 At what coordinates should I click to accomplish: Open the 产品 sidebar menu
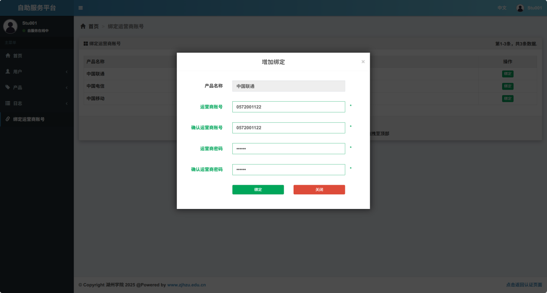click(37, 87)
